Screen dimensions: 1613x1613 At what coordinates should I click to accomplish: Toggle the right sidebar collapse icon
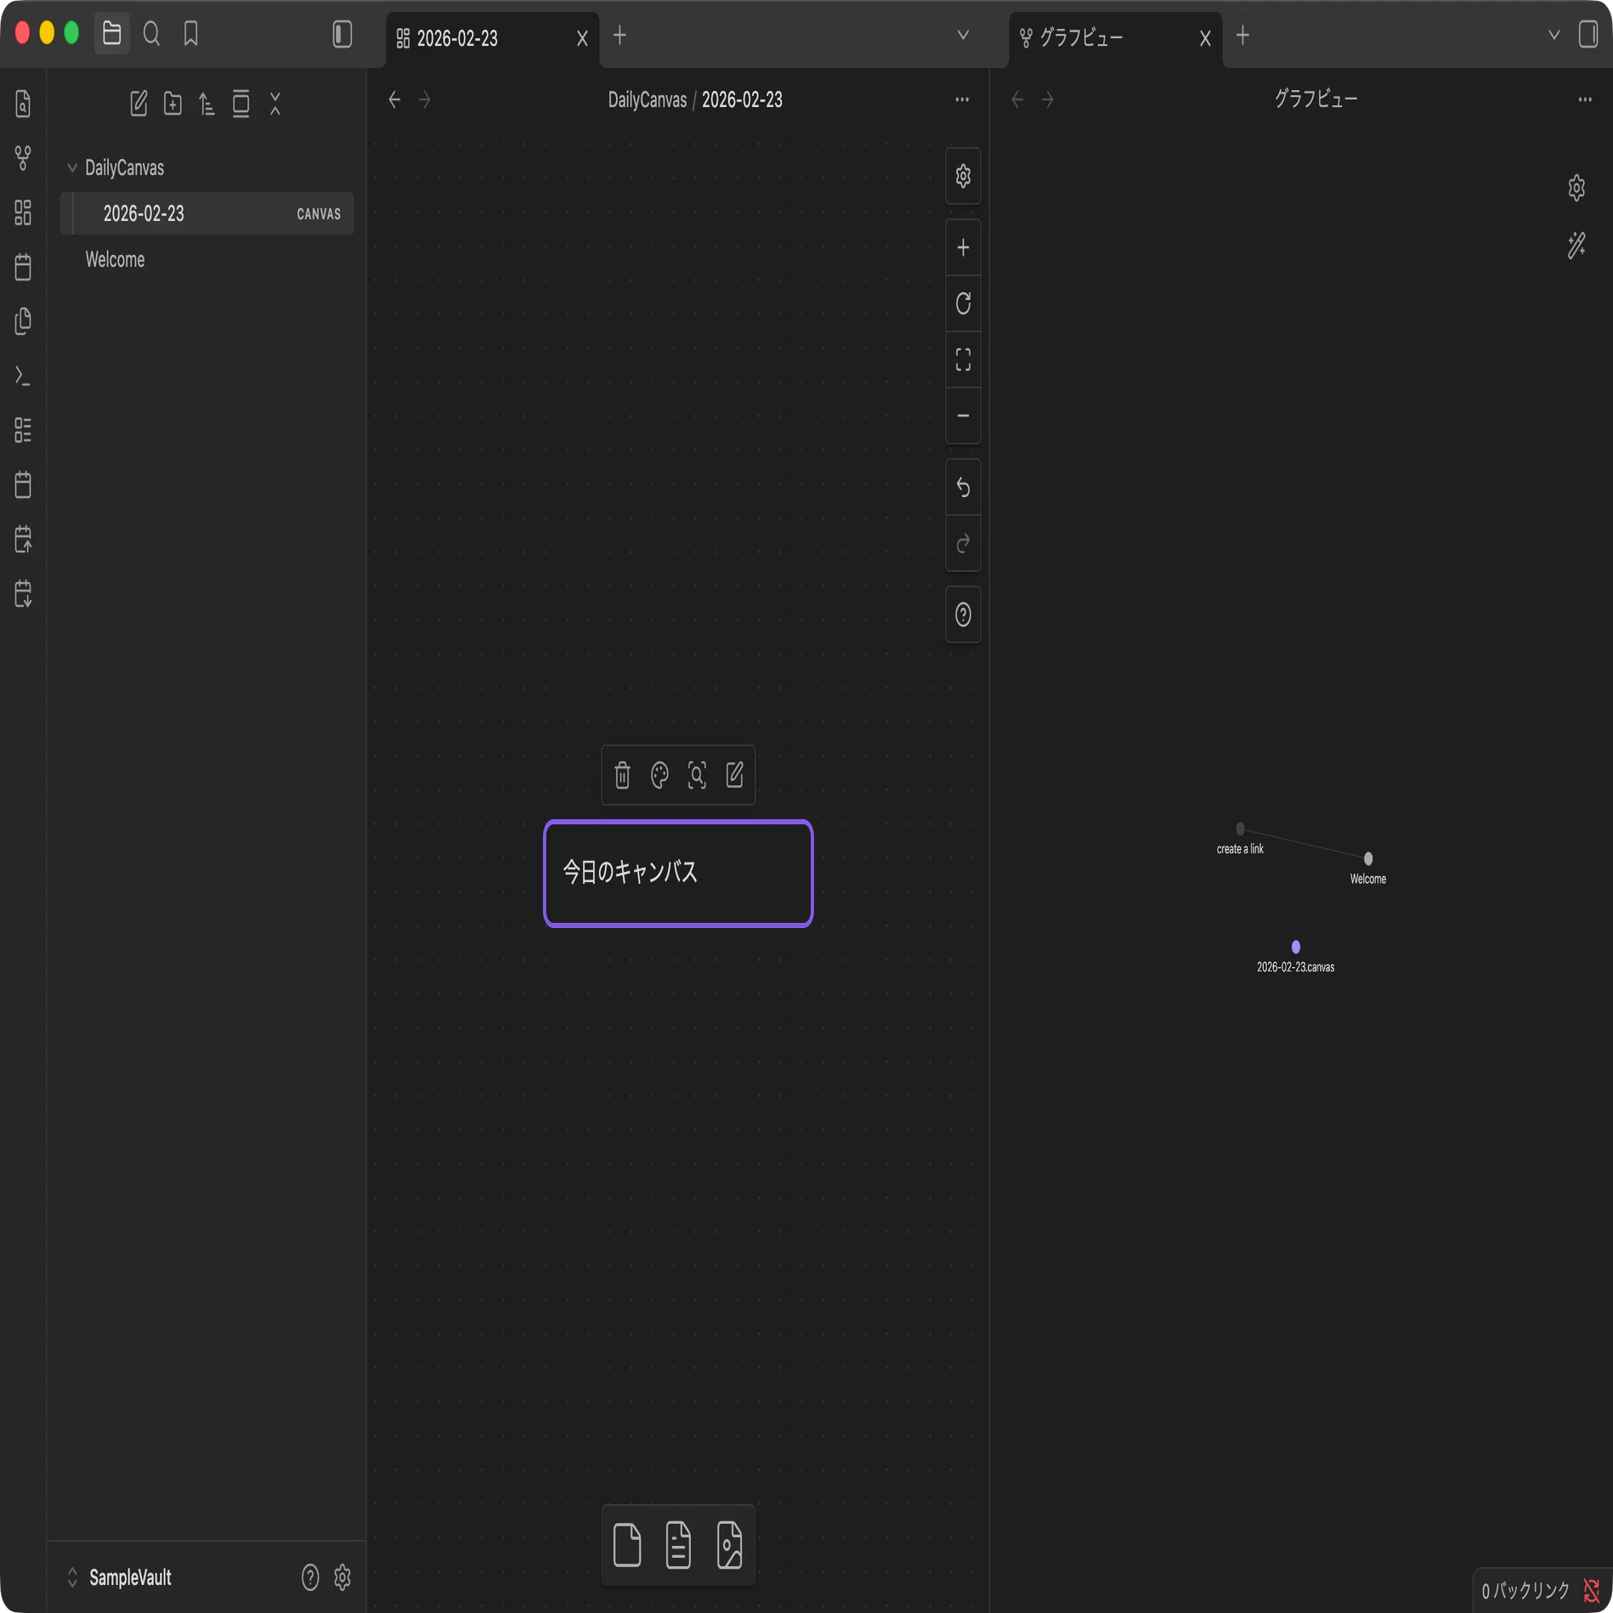pyautogui.click(x=1588, y=34)
